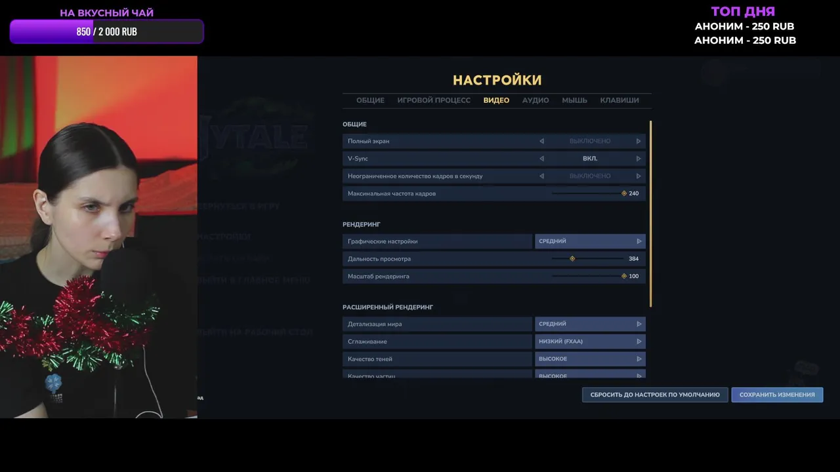The image size is (840, 472).
Task: Open Детализация мира dropdown
Action: point(590,324)
